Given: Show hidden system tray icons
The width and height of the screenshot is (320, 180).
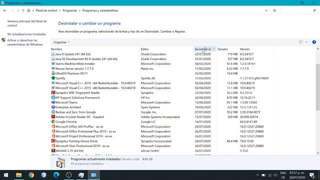Looking at the screenshot, I should tap(257, 175).
